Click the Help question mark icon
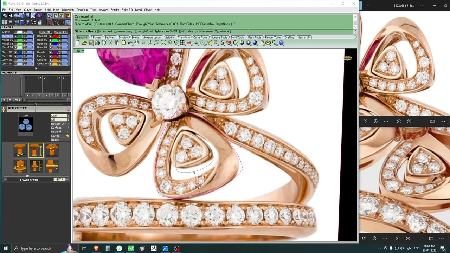 [282, 43]
